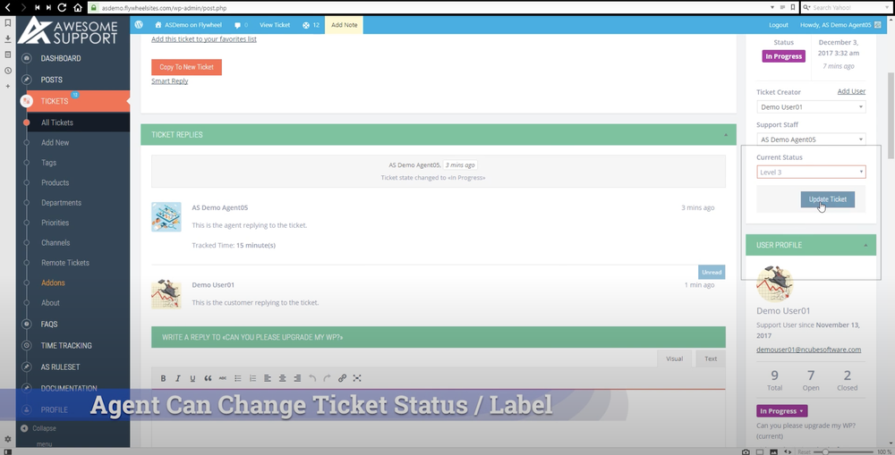
Task: Open In Progress dropdown under user stats
Action: pyautogui.click(x=781, y=411)
